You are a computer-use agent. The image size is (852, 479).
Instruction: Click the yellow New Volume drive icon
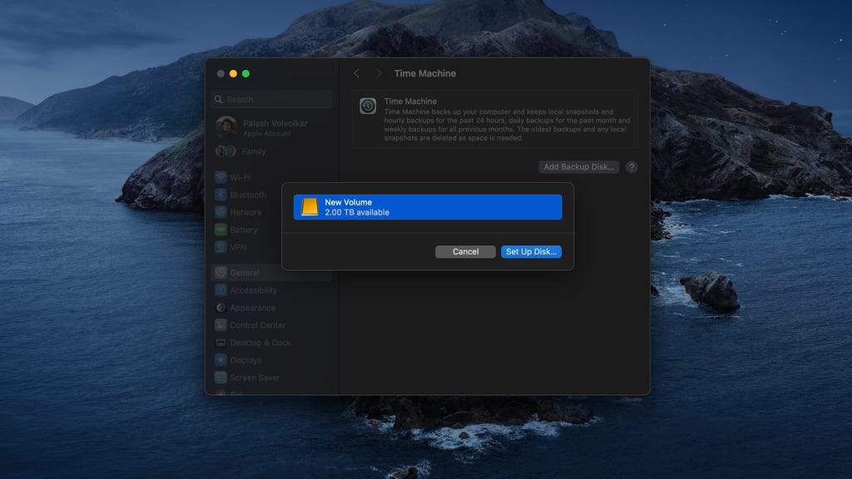(x=310, y=207)
